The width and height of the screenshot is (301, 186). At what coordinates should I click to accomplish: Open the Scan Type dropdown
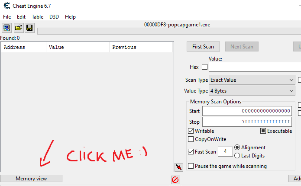point(252,80)
